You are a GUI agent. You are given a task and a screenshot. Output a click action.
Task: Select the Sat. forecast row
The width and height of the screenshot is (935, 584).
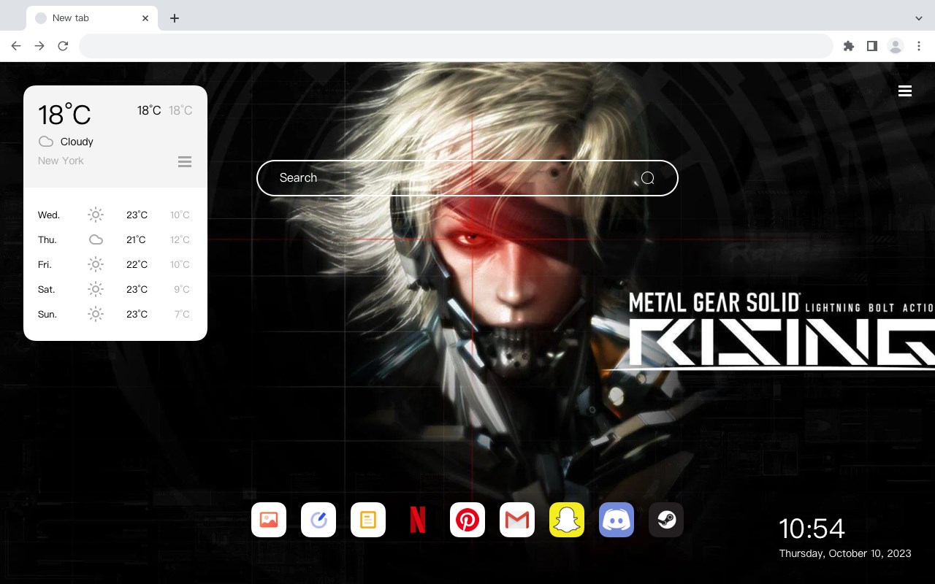115,289
